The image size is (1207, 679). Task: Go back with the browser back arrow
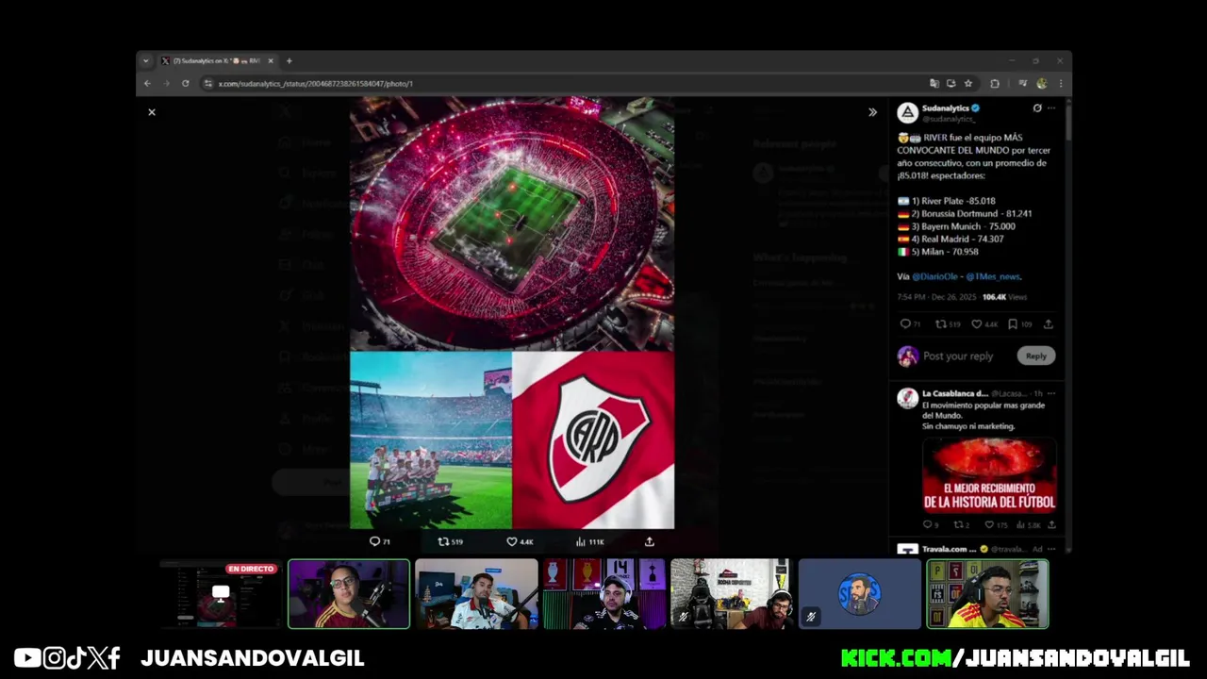coord(147,83)
